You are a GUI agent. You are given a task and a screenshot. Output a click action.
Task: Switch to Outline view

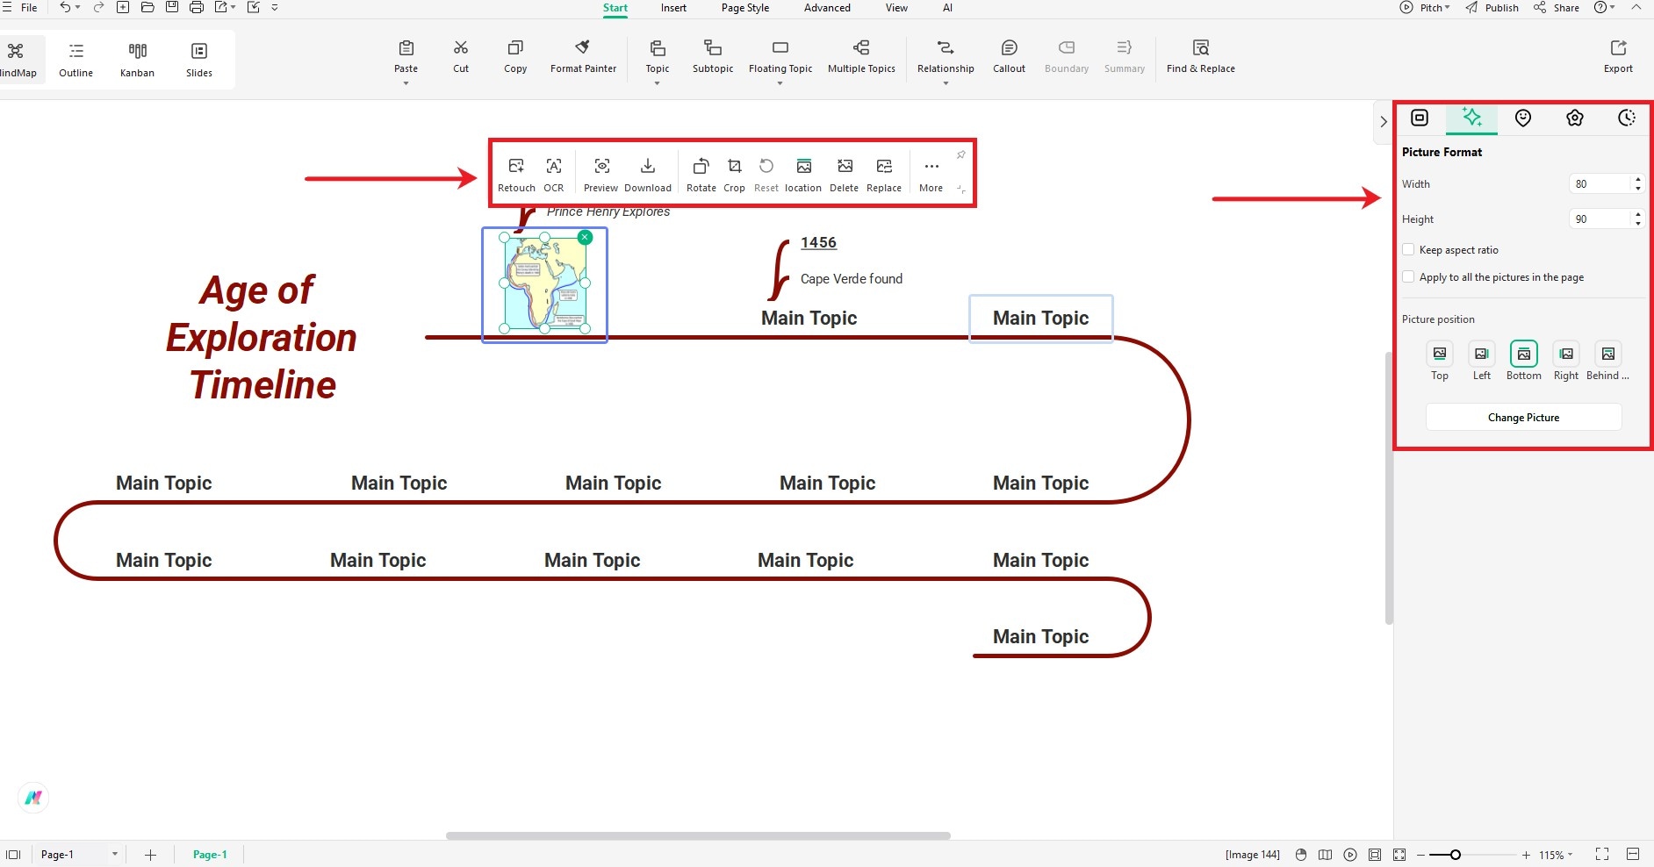coord(76,60)
